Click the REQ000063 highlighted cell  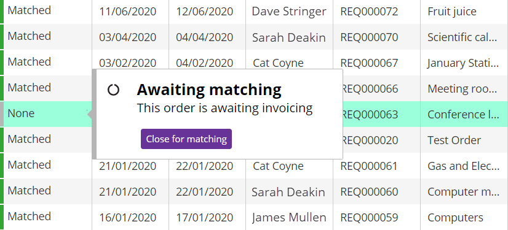[x=382, y=114]
